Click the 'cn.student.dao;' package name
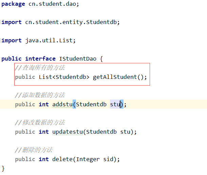207x175 pixels. [54, 4]
